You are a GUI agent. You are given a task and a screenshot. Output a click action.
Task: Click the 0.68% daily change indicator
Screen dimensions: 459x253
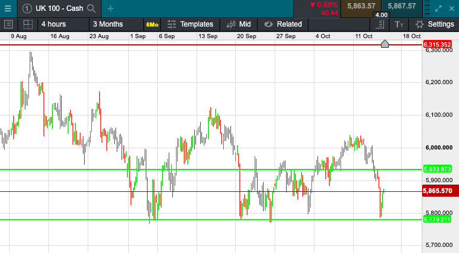(x=324, y=5)
